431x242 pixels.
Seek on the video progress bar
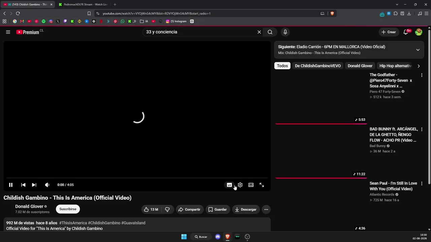(137, 178)
